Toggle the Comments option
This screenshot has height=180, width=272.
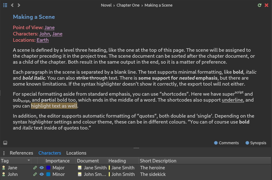(x=226, y=143)
